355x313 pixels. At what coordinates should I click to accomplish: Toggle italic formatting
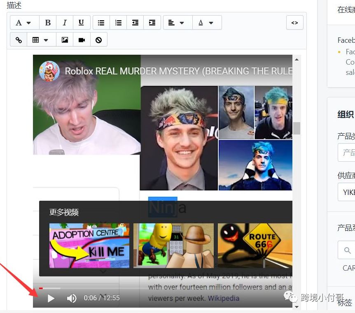point(65,23)
